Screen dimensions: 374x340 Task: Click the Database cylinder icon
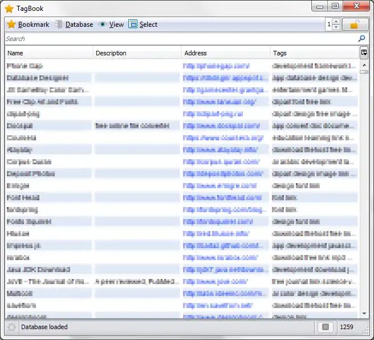pyautogui.click(x=59, y=25)
